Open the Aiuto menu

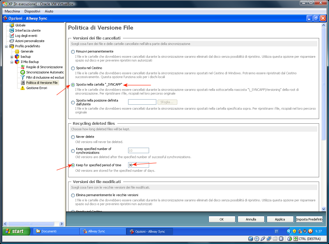coord(49,11)
